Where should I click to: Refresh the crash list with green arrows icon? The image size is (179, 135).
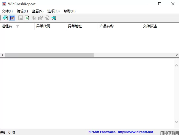(27, 18)
